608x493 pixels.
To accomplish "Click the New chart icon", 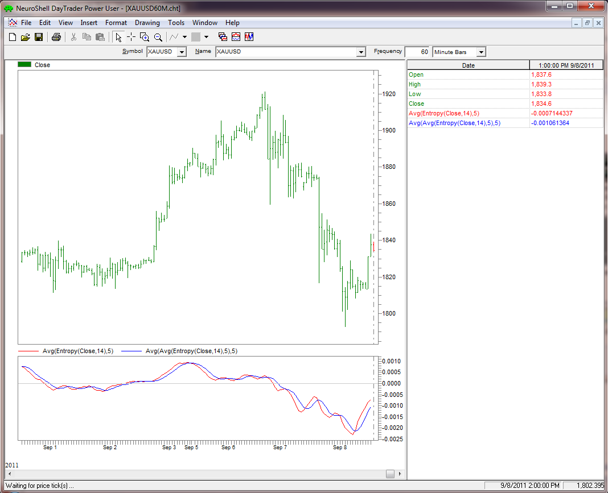I will (x=13, y=37).
